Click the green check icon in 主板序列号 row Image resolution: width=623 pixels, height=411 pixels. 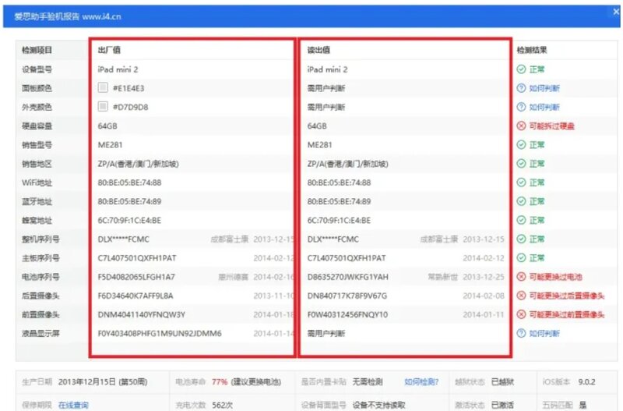click(x=521, y=258)
